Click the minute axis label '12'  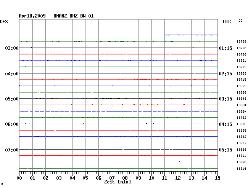[178, 178]
